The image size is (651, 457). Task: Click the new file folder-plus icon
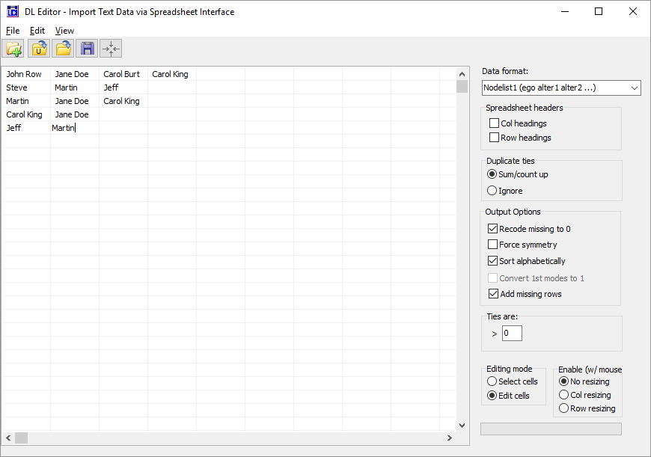[x=13, y=49]
